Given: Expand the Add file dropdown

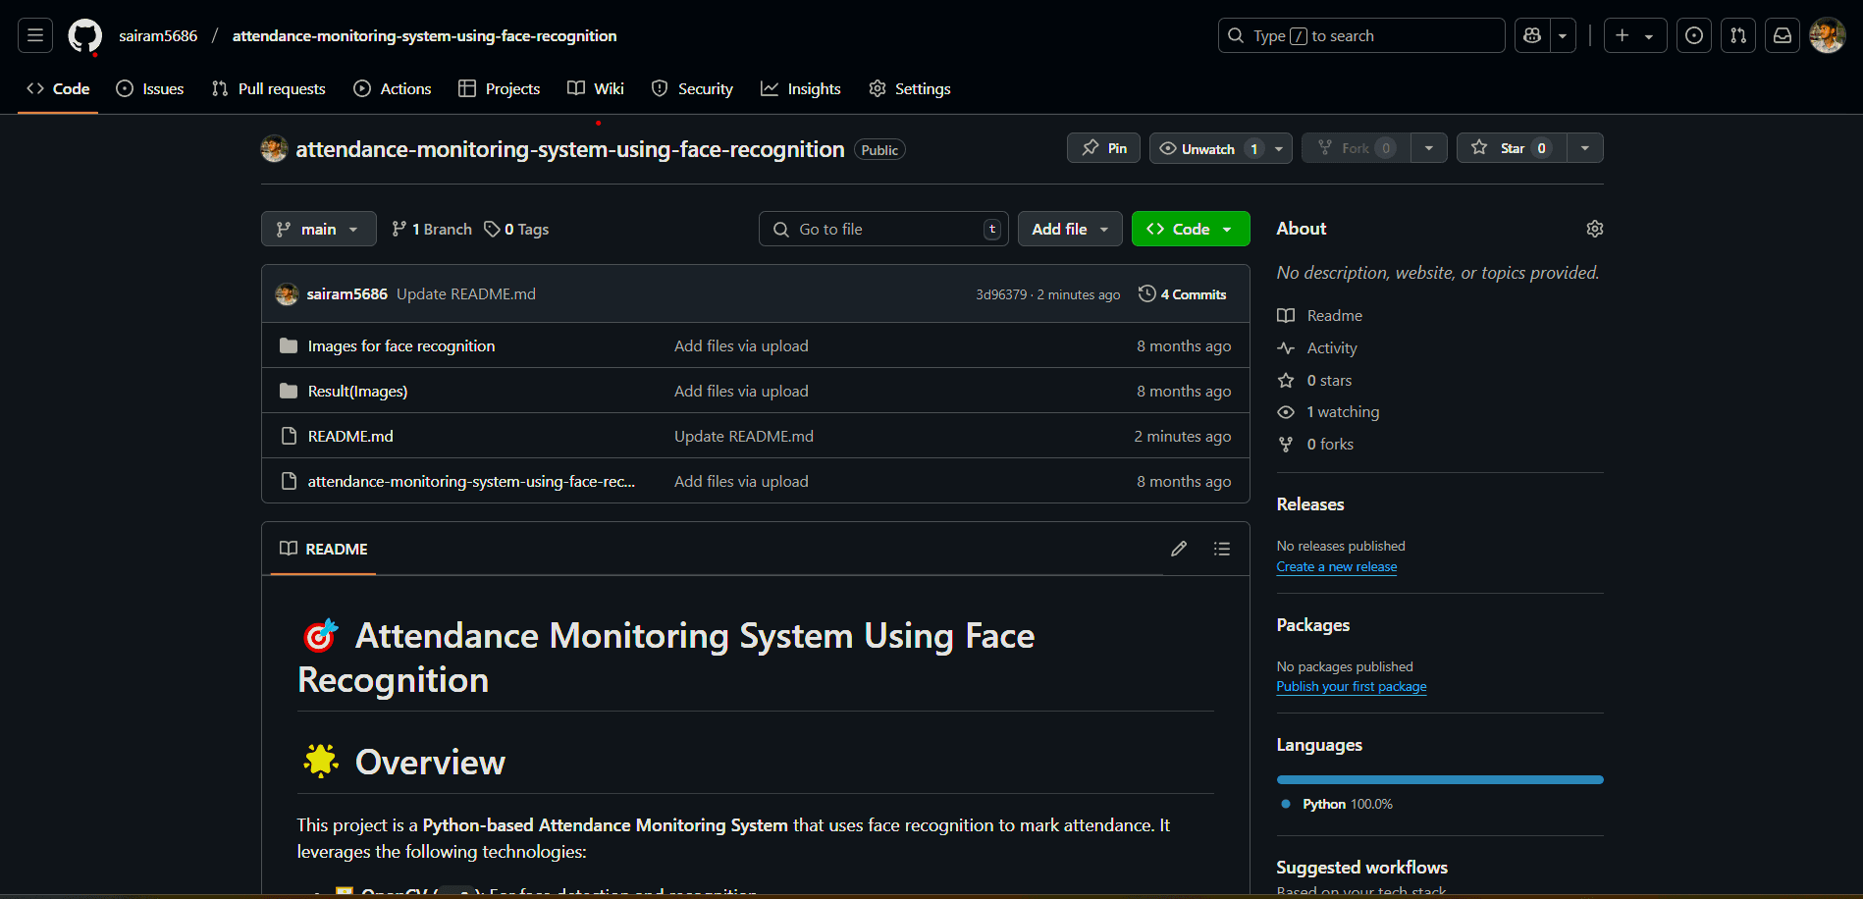Looking at the screenshot, I should click(x=1070, y=229).
